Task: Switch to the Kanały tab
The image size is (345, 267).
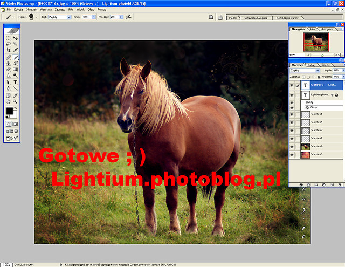Action: click(312, 65)
